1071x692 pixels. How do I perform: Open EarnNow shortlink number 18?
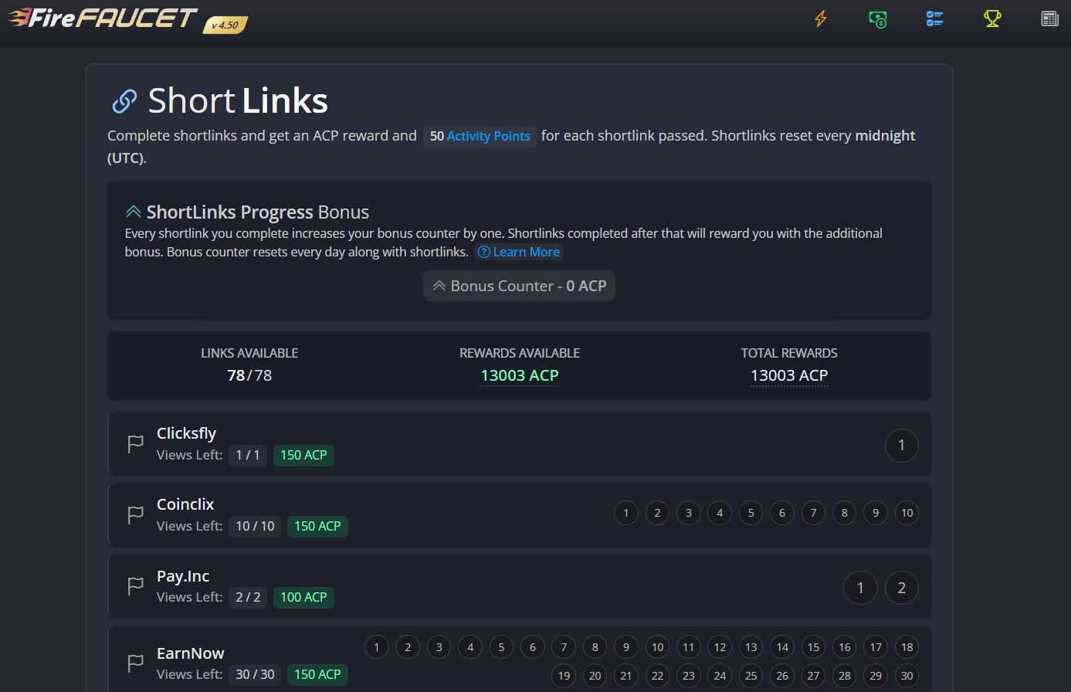[907, 647]
